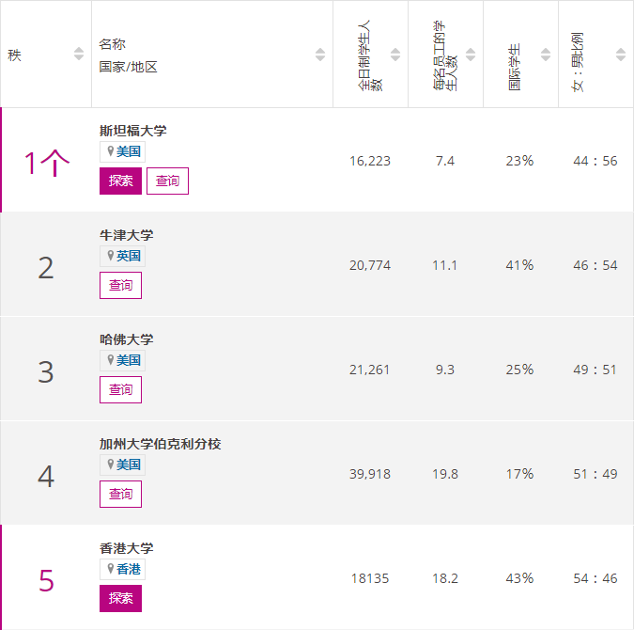Sort by international students column arrows

tap(546, 55)
